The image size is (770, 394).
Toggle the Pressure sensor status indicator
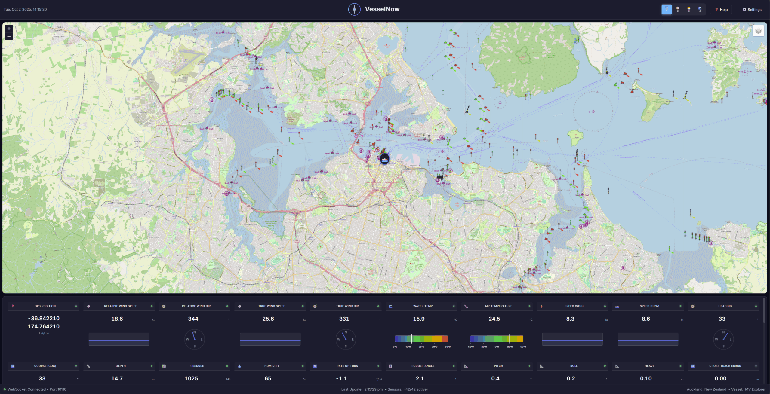[227, 366]
